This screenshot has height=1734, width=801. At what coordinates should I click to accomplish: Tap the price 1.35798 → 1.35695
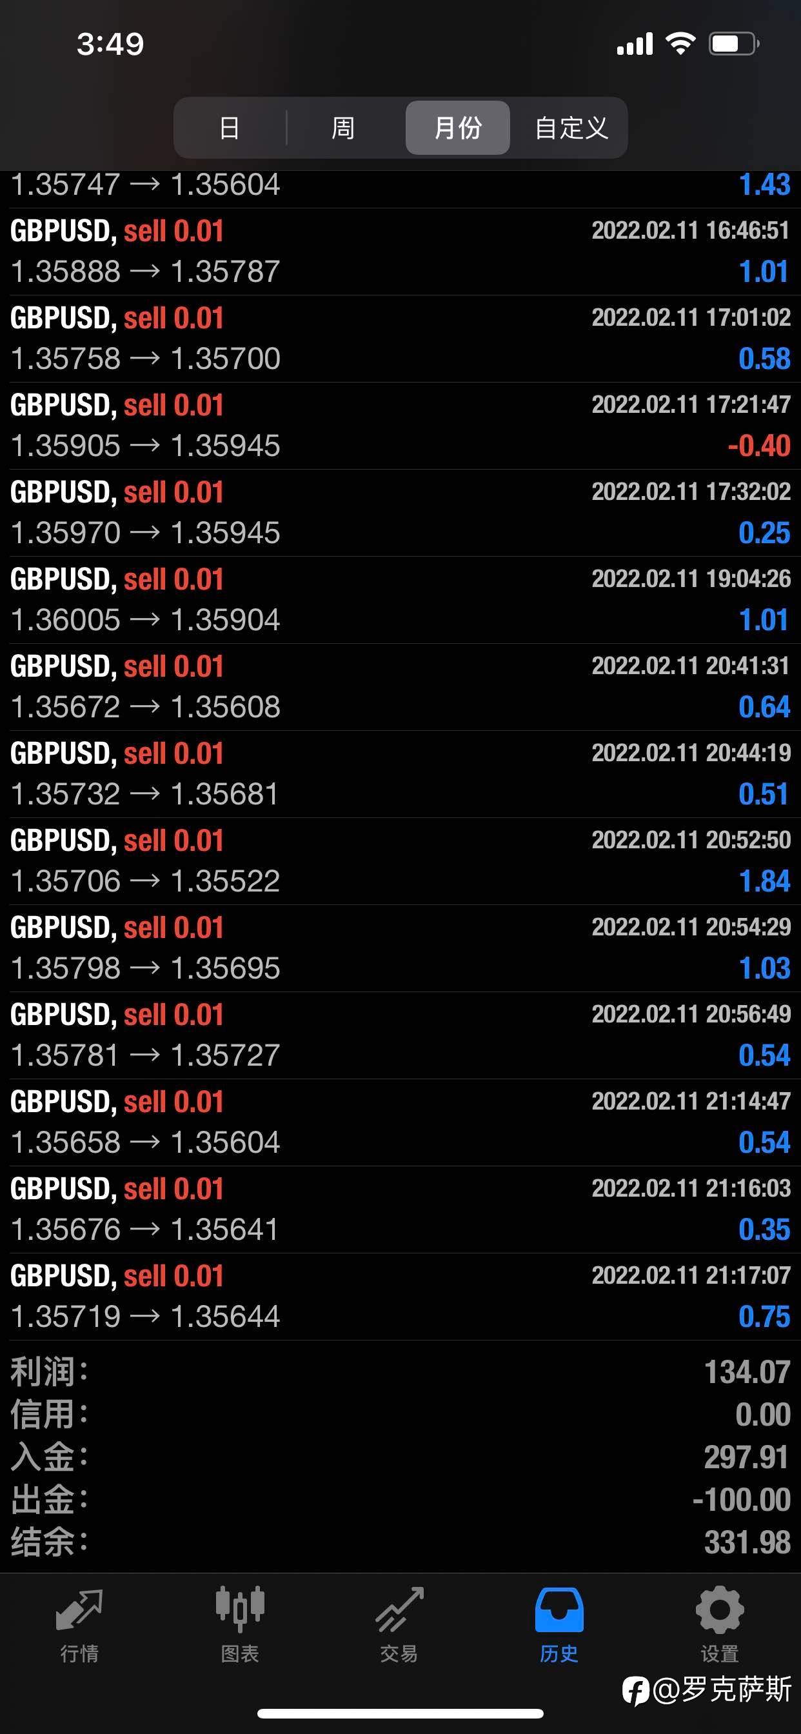coord(145,968)
